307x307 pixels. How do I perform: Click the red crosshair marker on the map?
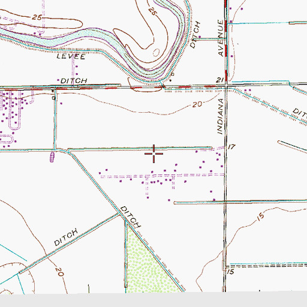[x=153, y=153]
